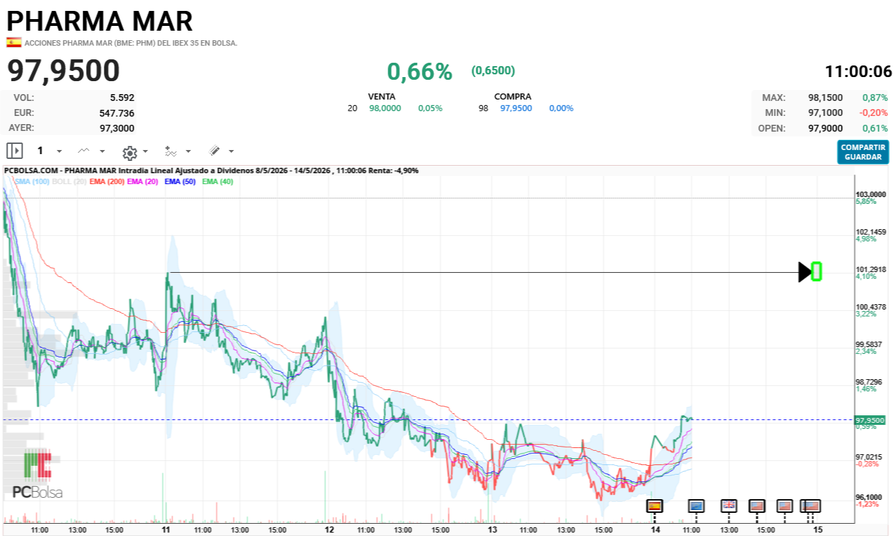Click the VOL value 5.592
Viewport: 896px width, 536px height.
pos(122,98)
